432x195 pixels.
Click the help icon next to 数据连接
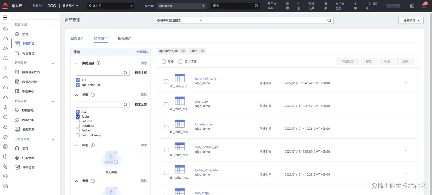pyautogui.click(x=99, y=63)
